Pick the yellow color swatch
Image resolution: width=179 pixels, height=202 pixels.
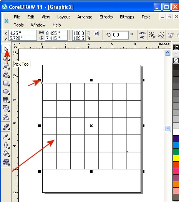point(176,158)
